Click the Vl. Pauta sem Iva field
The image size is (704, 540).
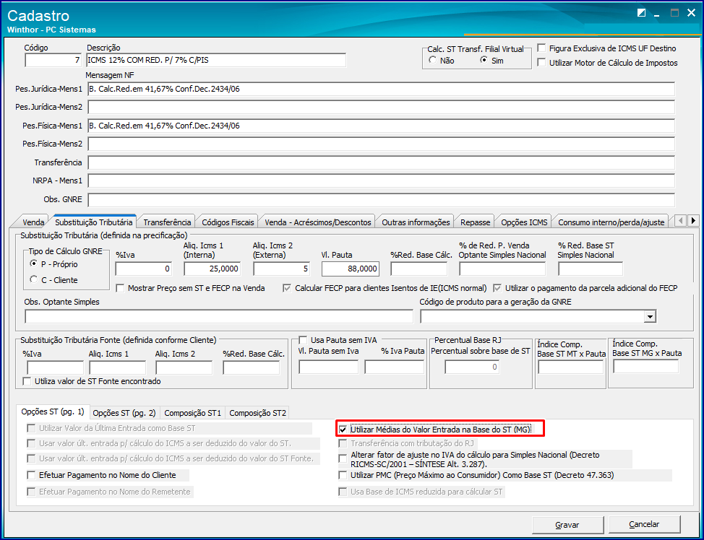click(x=329, y=367)
